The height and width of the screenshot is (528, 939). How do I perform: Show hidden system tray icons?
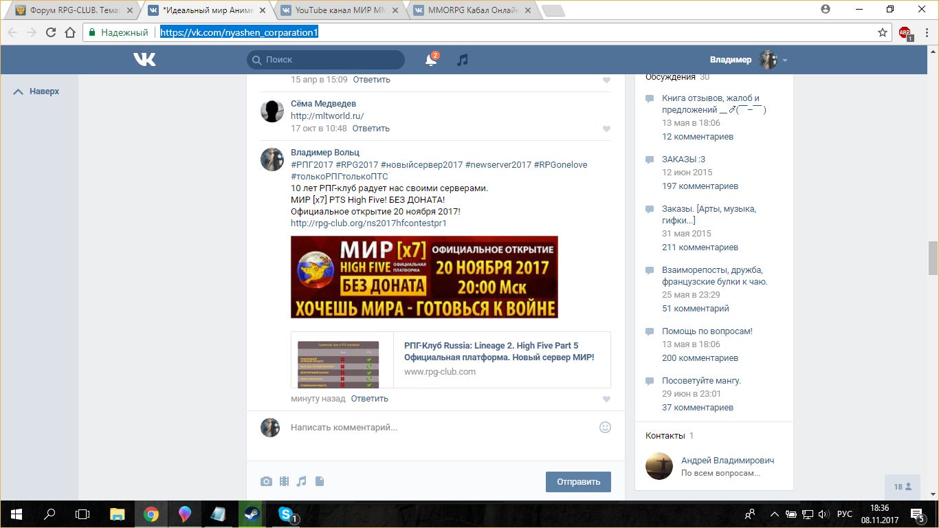tap(775, 514)
